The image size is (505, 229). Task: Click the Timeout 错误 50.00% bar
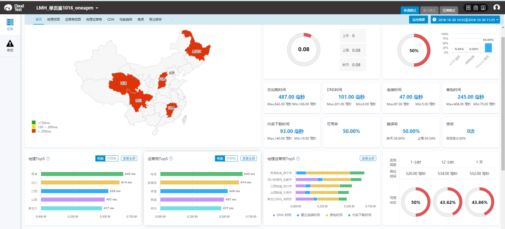pos(488,48)
